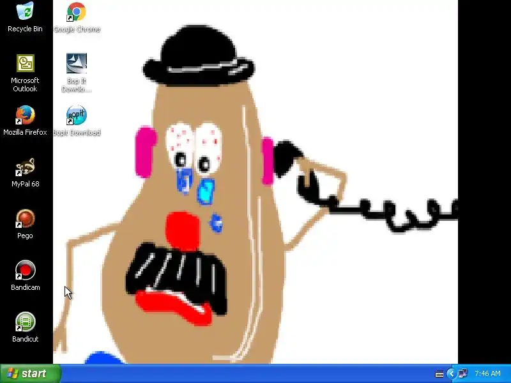
Task: Click the on-screen keyboard tray icon
Action: point(439,374)
